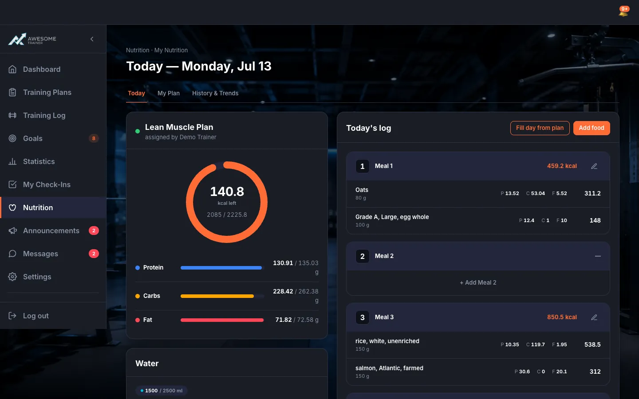The height and width of the screenshot is (399, 639).
Task: Click Nutrition · My Nutrition breadcrumb
Action: click(x=157, y=50)
